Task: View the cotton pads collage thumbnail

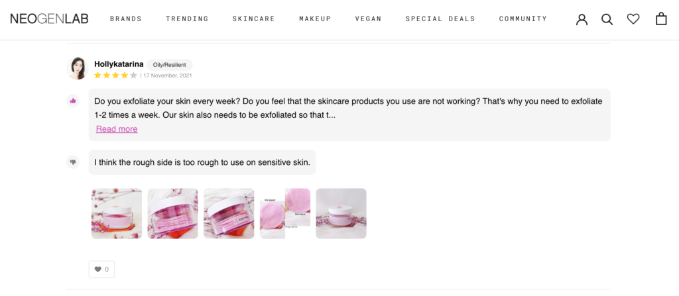Action: pos(285,213)
